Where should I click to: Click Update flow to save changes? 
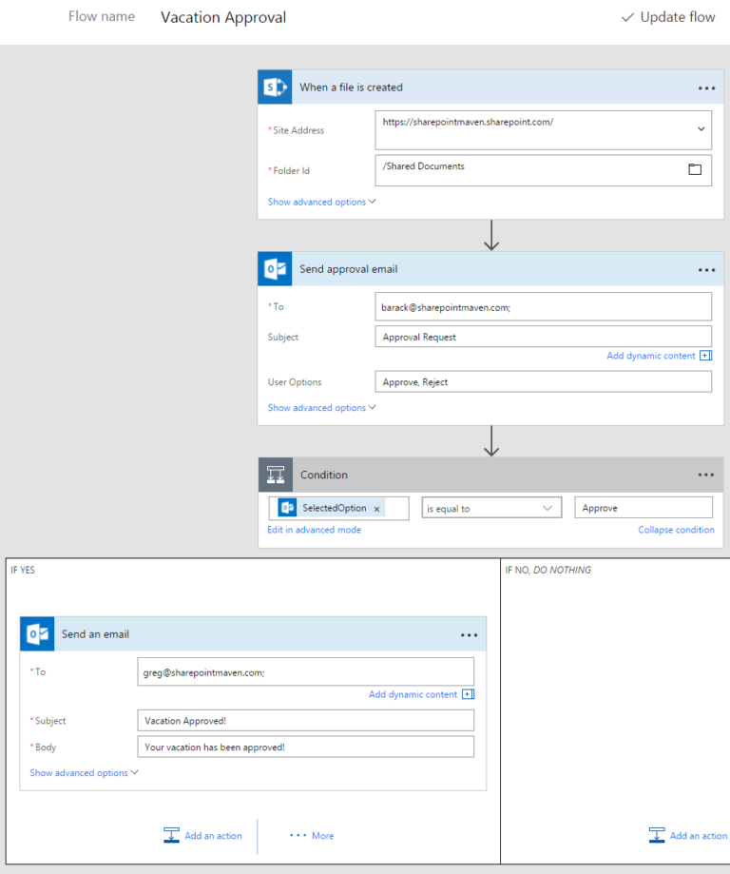[x=667, y=17]
